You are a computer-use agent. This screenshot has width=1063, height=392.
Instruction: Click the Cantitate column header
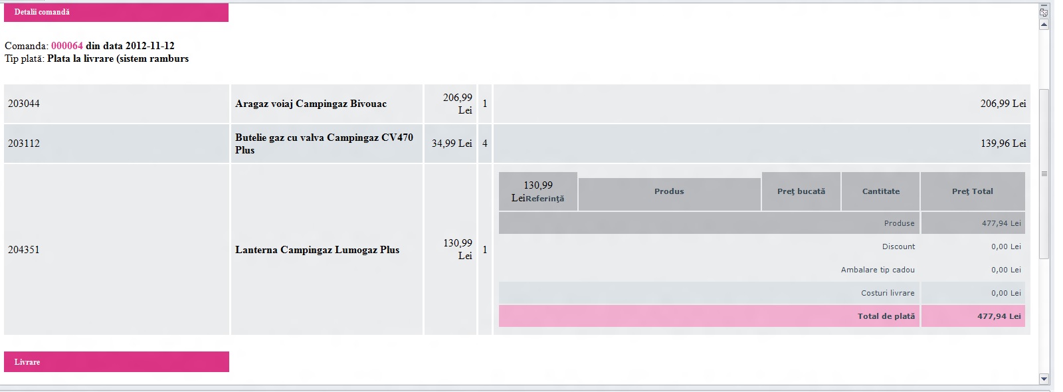pos(881,191)
